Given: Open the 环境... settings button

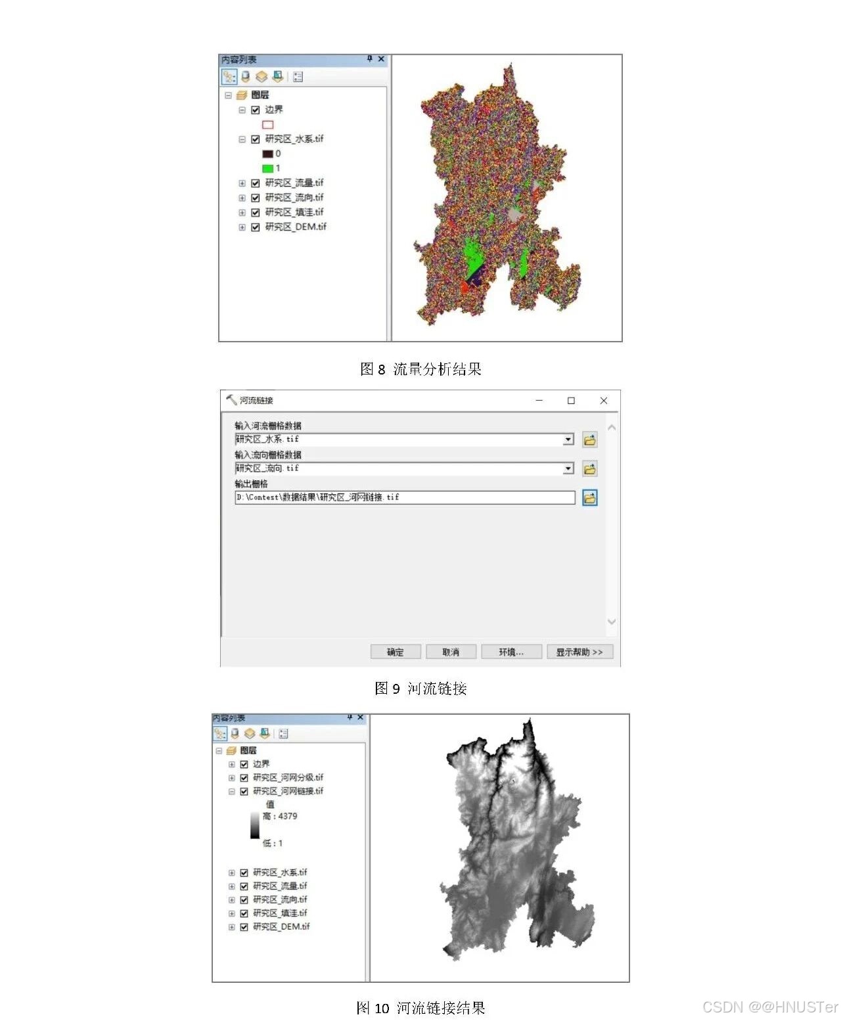Looking at the screenshot, I should (x=511, y=652).
